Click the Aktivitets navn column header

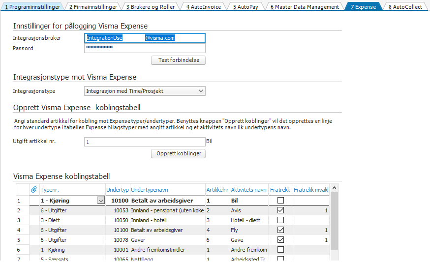[248, 190]
